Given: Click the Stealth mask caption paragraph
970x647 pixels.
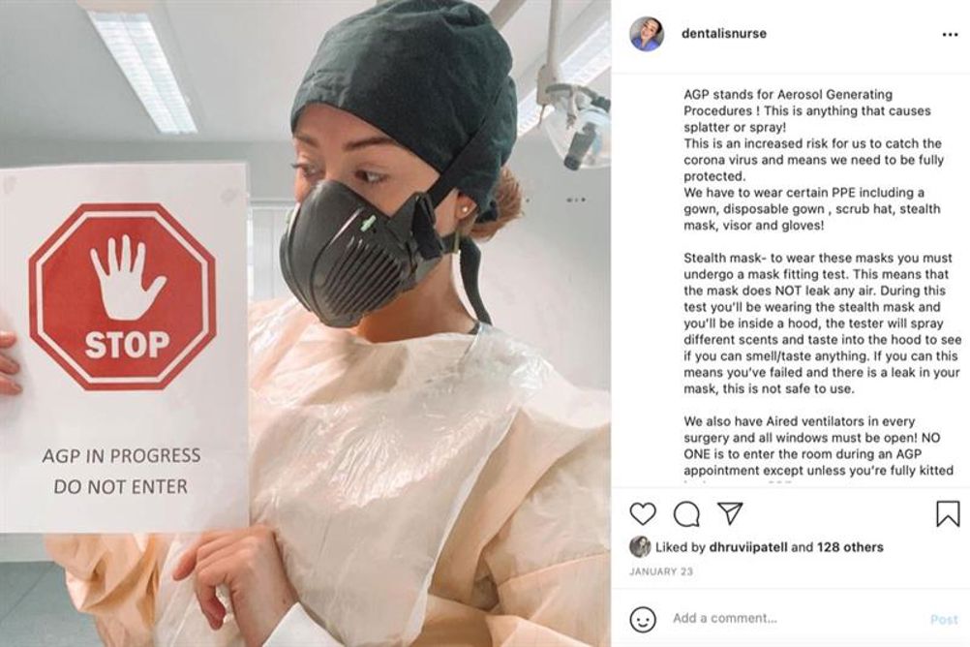Looking at the screenshot, I should 822,323.
